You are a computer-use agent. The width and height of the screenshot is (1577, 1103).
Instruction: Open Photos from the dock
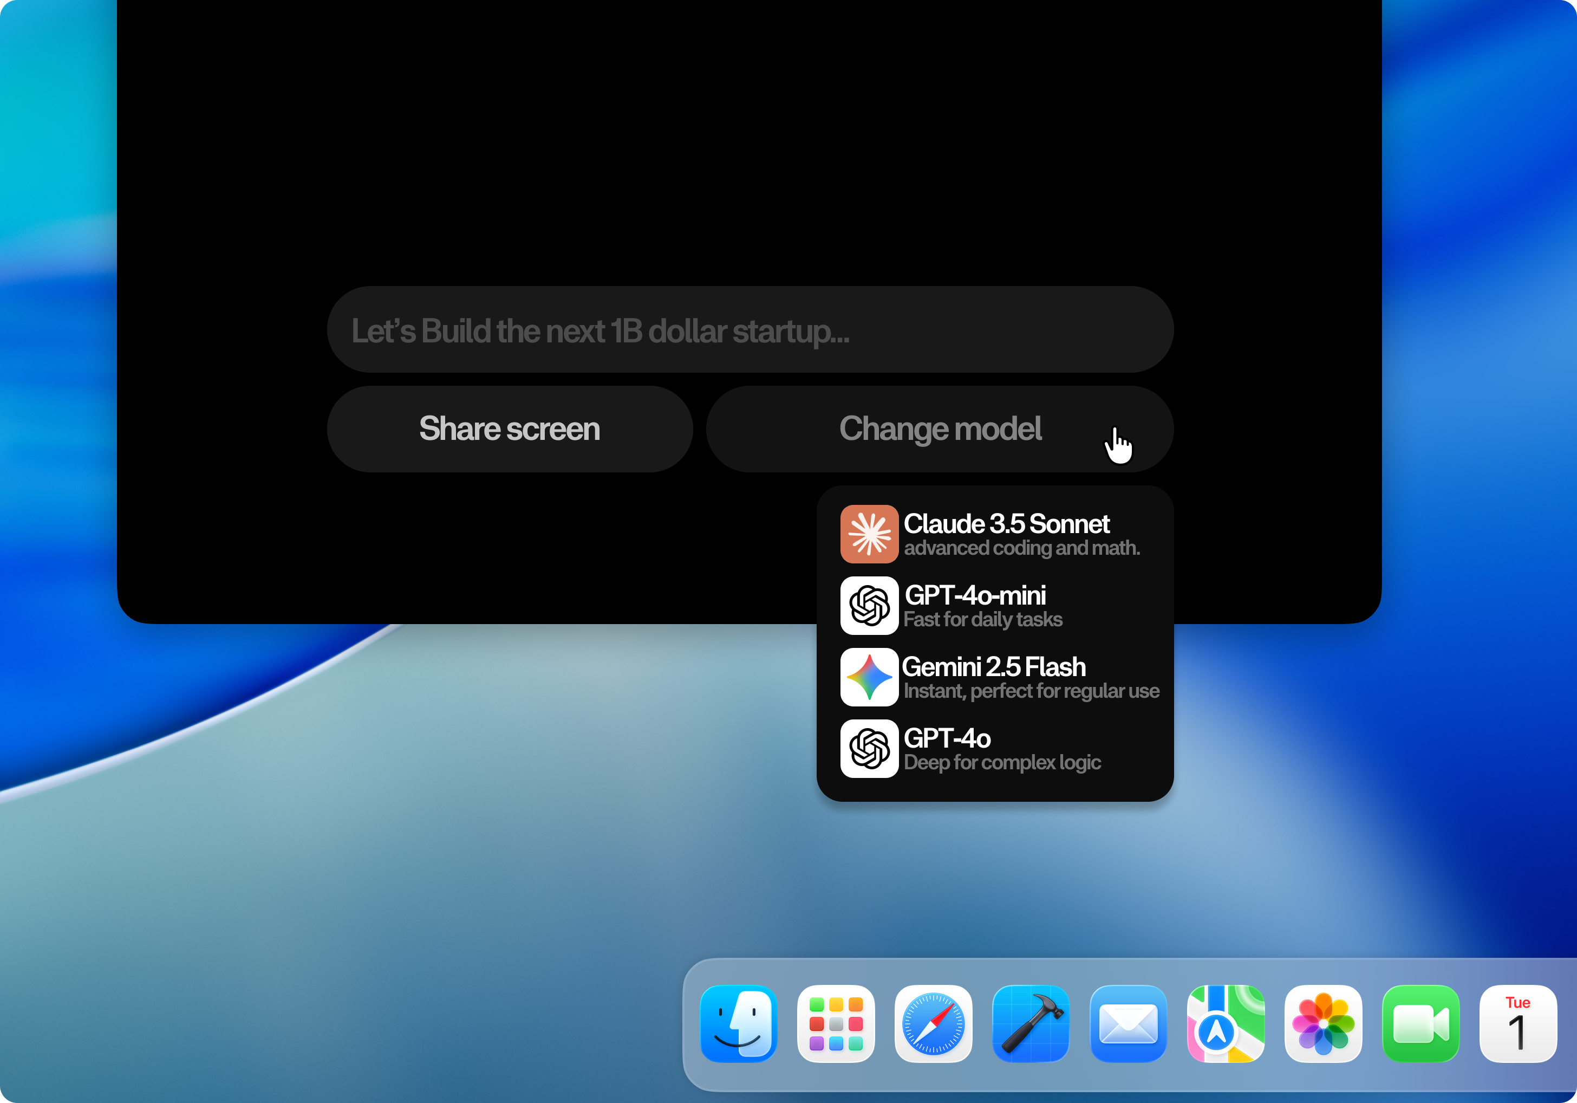[1324, 1024]
